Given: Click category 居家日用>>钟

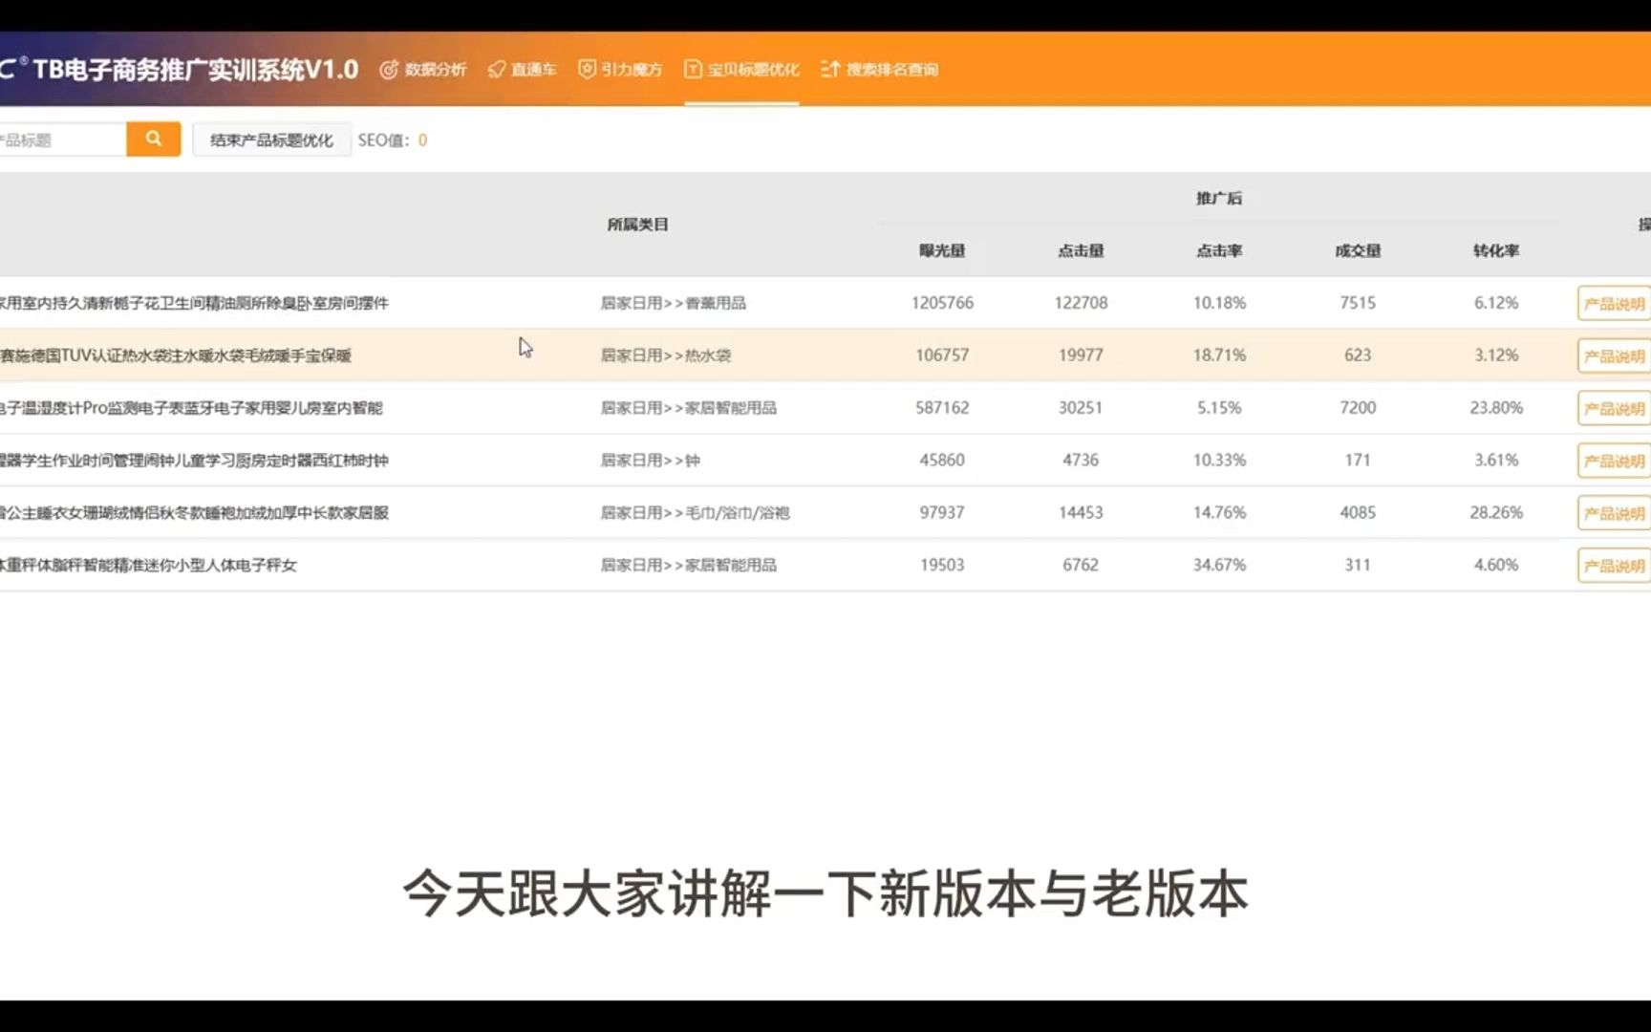Looking at the screenshot, I should point(651,461).
